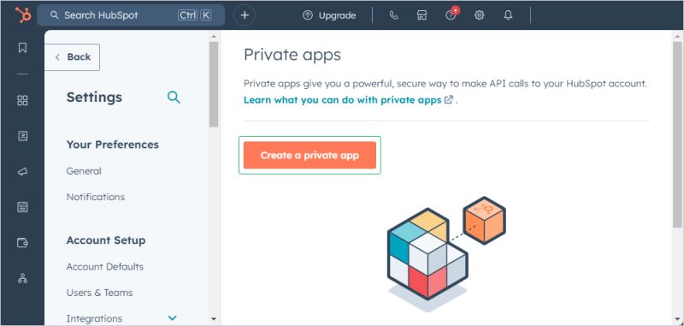Click the Private apps heading
This screenshot has height=326, width=684.
click(292, 55)
